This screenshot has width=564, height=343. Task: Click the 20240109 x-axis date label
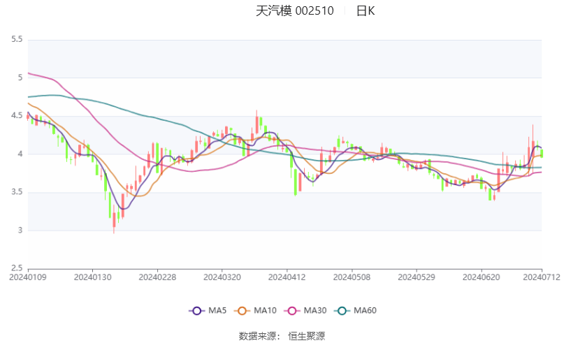click(x=28, y=277)
